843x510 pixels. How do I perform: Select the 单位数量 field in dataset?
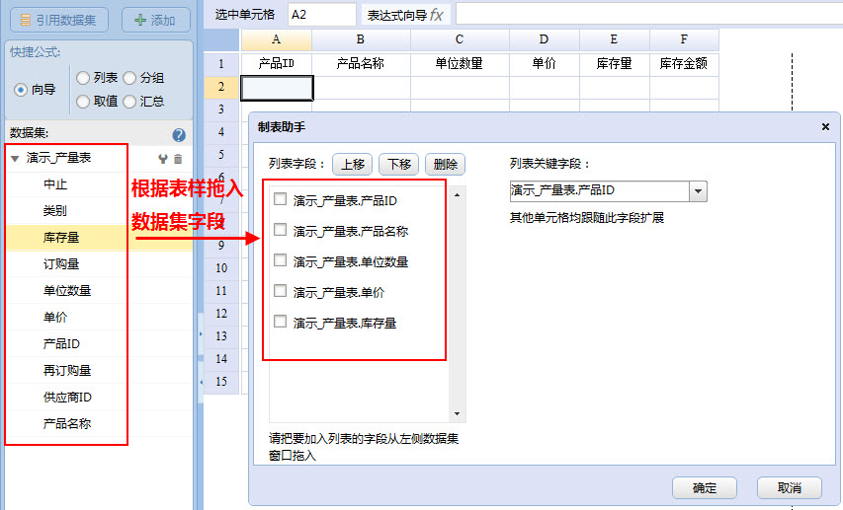(x=66, y=291)
